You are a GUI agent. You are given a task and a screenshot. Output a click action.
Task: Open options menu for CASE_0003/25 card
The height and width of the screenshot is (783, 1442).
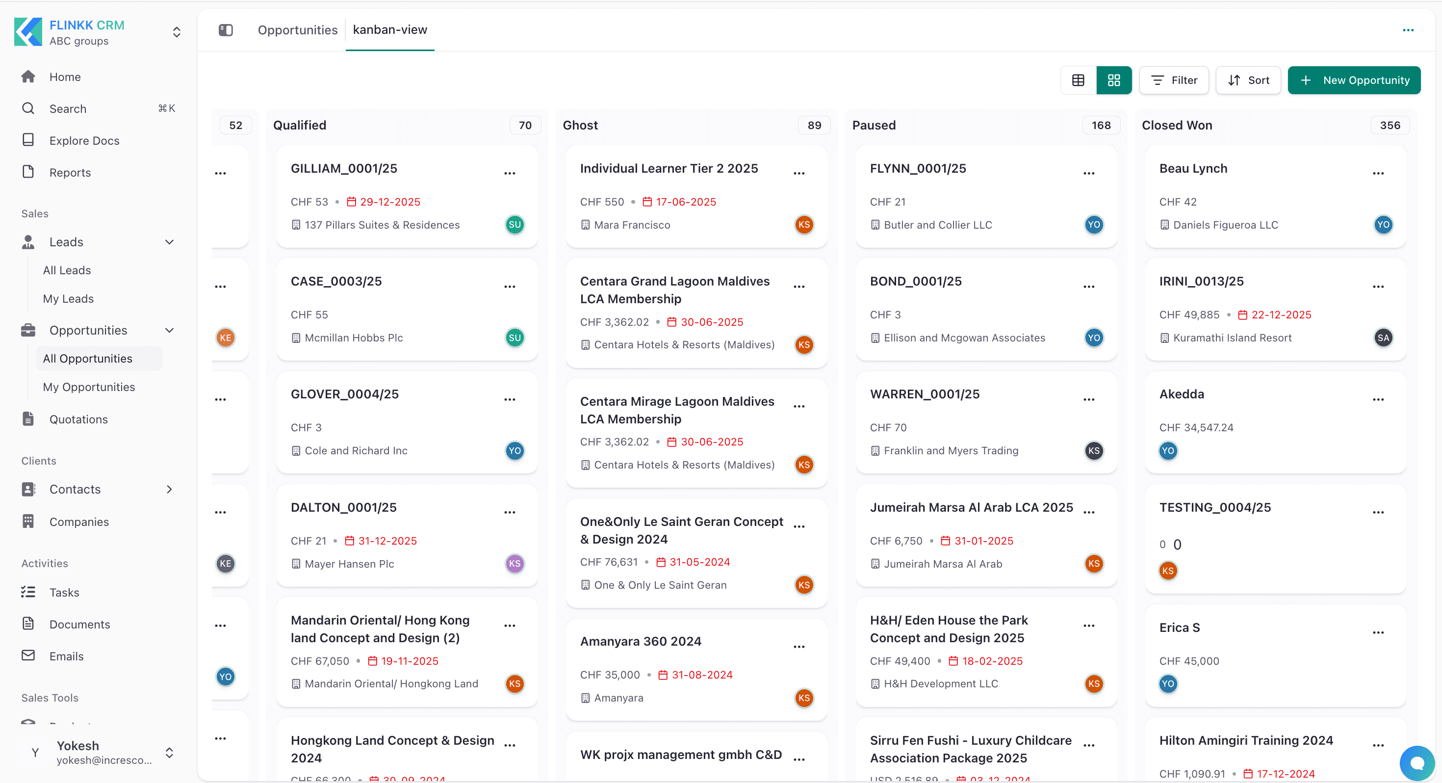pyautogui.click(x=510, y=286)
